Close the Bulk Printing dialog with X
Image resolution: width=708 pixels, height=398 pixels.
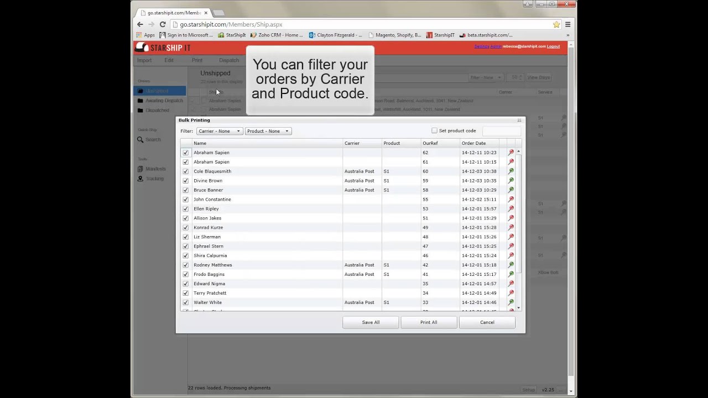(x=519, y=121)
